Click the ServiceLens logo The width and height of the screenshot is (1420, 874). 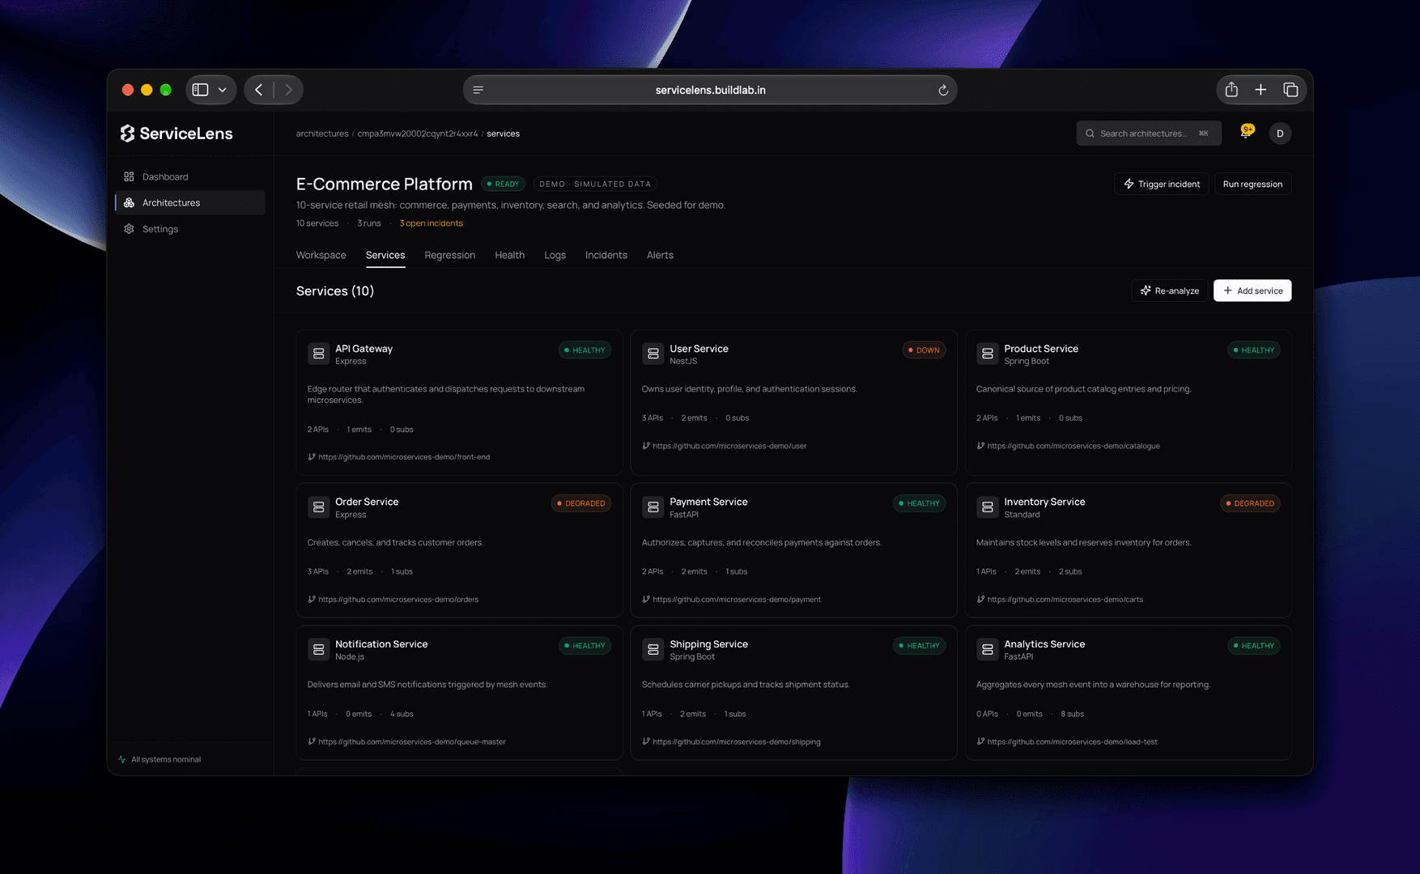tap(176, 134)
